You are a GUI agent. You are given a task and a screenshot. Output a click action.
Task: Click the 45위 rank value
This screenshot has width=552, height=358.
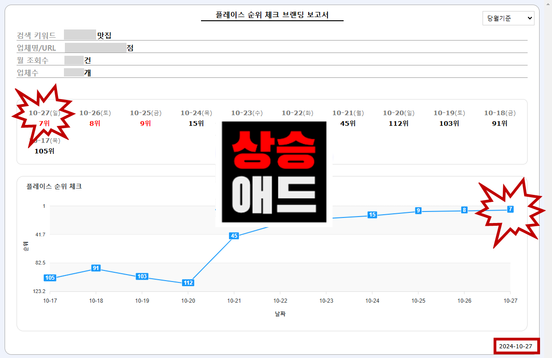pyautogui.click(x=348, y=123)
